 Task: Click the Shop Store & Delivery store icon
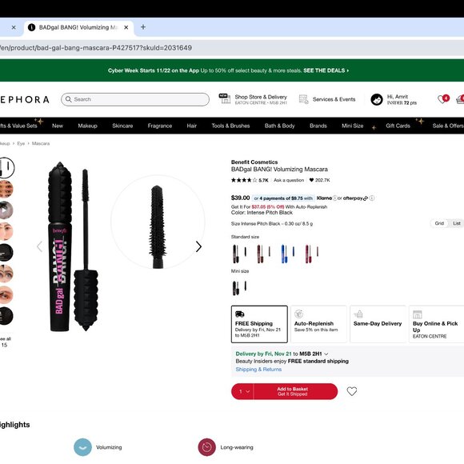pyautogui.click(x=225, y=98)
